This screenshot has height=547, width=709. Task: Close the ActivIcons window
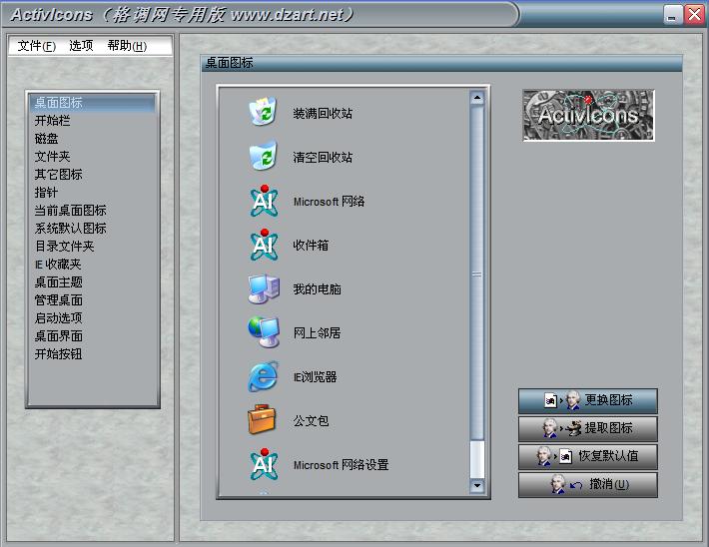point(695,14)
